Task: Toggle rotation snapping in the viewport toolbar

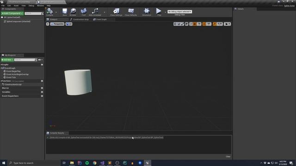Action: coord(204,24)
